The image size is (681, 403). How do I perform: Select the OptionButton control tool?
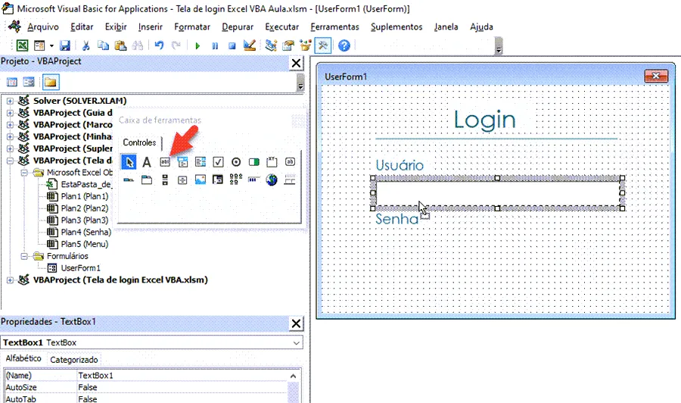236,162
